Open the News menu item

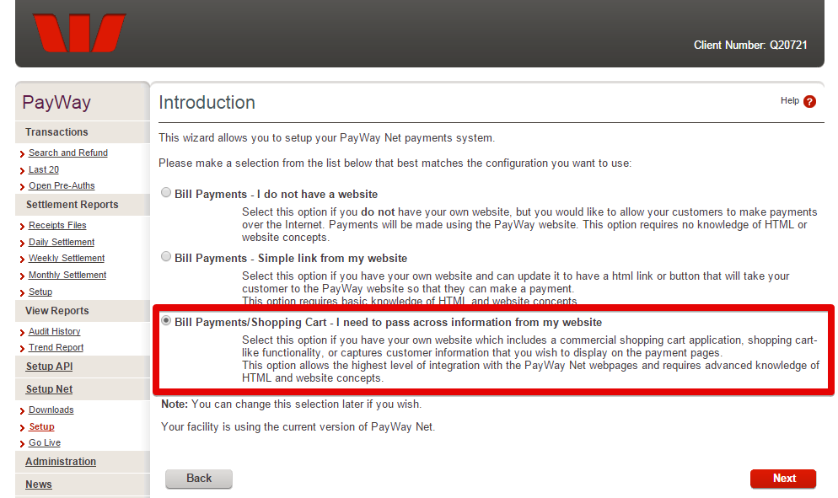[x=39, y=485]
